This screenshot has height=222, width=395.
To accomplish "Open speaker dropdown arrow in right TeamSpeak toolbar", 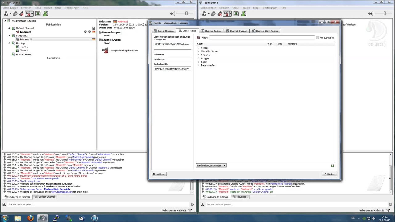I will pos(230,14).
